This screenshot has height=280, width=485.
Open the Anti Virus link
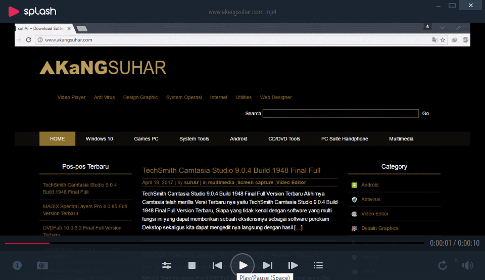[104, 97]
